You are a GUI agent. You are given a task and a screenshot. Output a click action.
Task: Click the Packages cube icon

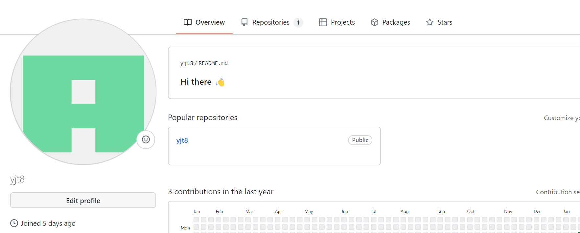375,22
